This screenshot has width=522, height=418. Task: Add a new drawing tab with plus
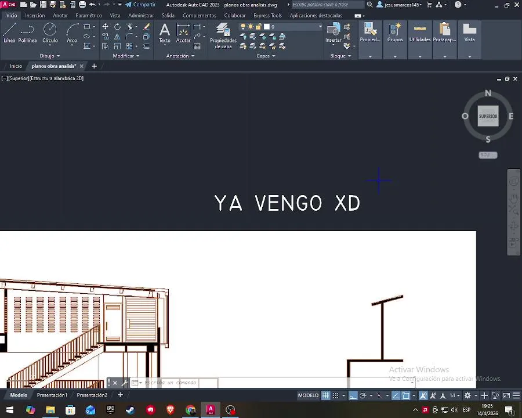(94, 66)
